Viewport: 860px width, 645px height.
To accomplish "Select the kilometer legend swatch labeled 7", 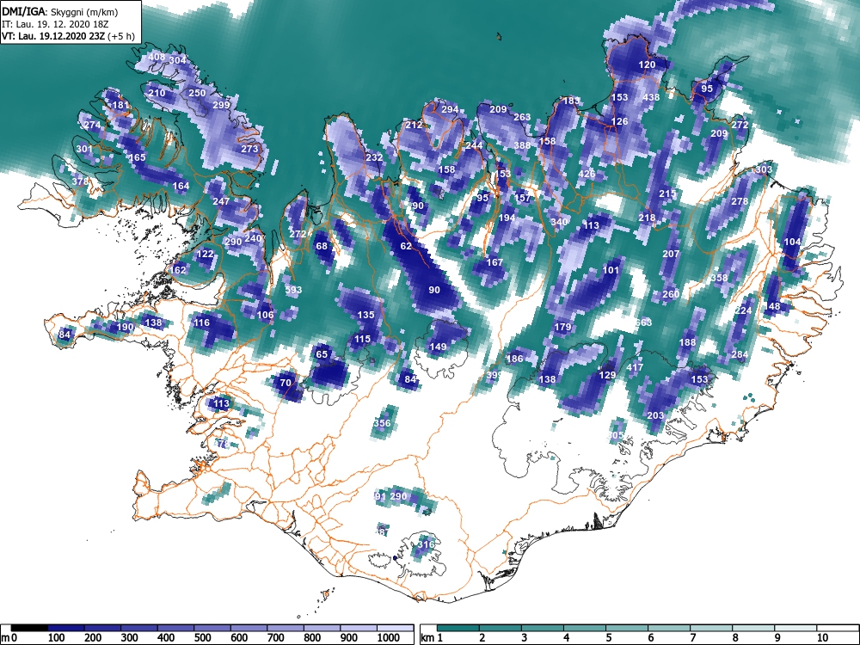I will coord(711,628).
